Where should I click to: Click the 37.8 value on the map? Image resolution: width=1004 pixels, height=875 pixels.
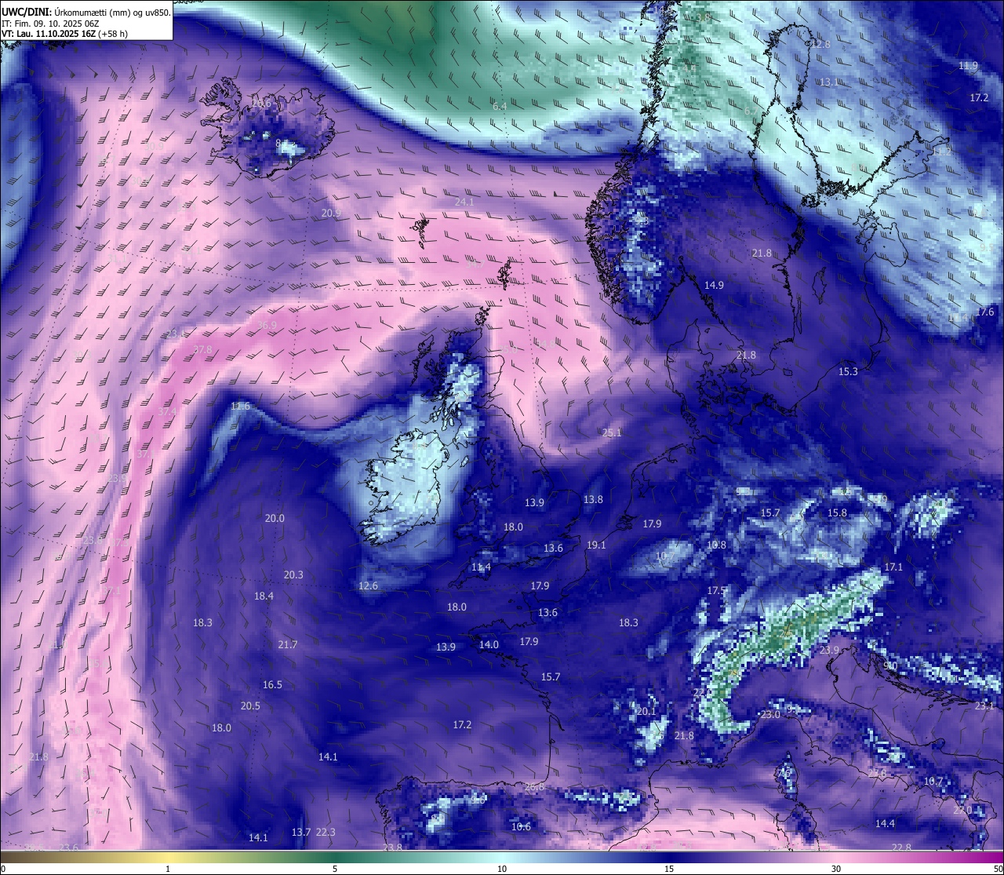tap(202, 349)
